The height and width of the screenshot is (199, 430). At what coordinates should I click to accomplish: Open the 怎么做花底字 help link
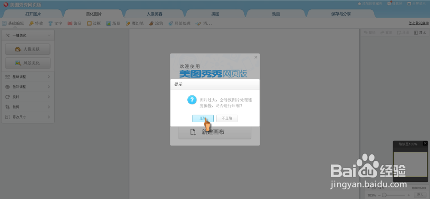coord(419,24)
